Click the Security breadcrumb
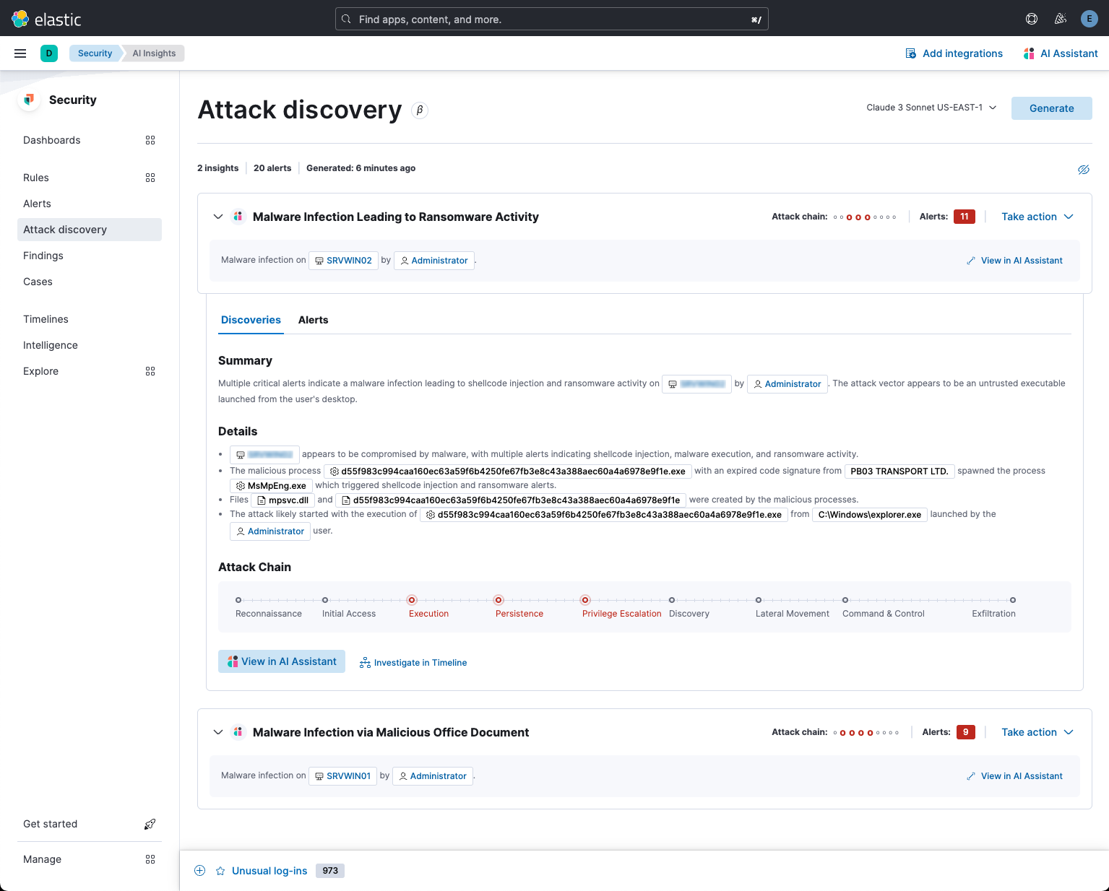This screenshot has width=1109, height=891. click(95, 53)
